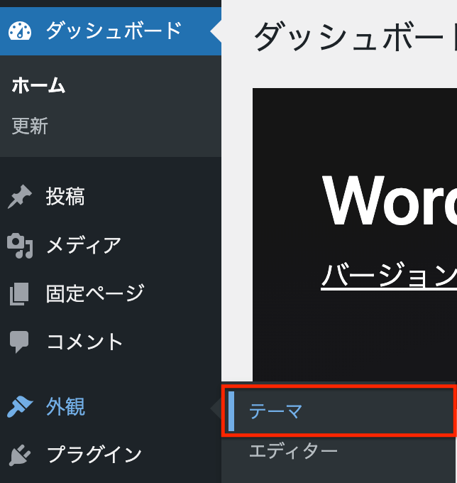The width and height of the screenshot is (457, 483).
Task: Choose エディター in the 外観 flyout
Action: tap(293, 451)
